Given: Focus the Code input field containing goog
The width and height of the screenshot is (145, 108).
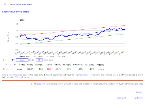Looking at the screenshot, I should (22, 60).
